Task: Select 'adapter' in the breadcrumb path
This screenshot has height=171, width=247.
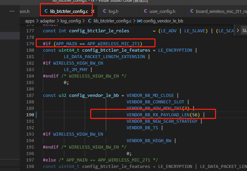Action: (x=47, y=21)
